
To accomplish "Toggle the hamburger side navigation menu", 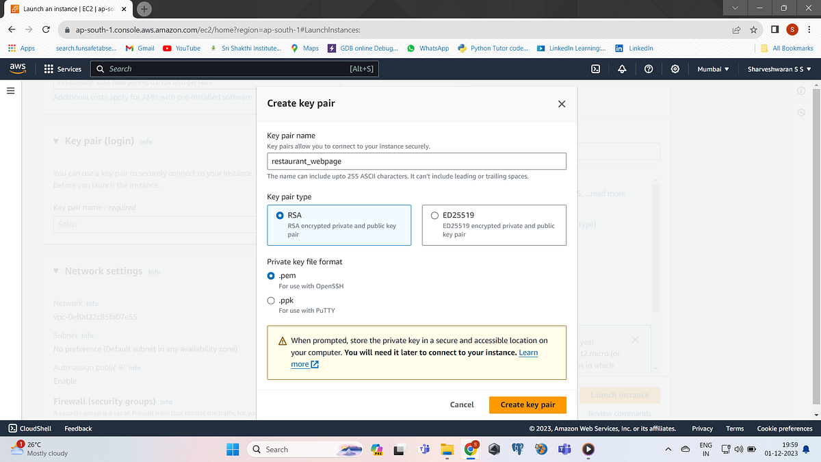I will [11, 91].
